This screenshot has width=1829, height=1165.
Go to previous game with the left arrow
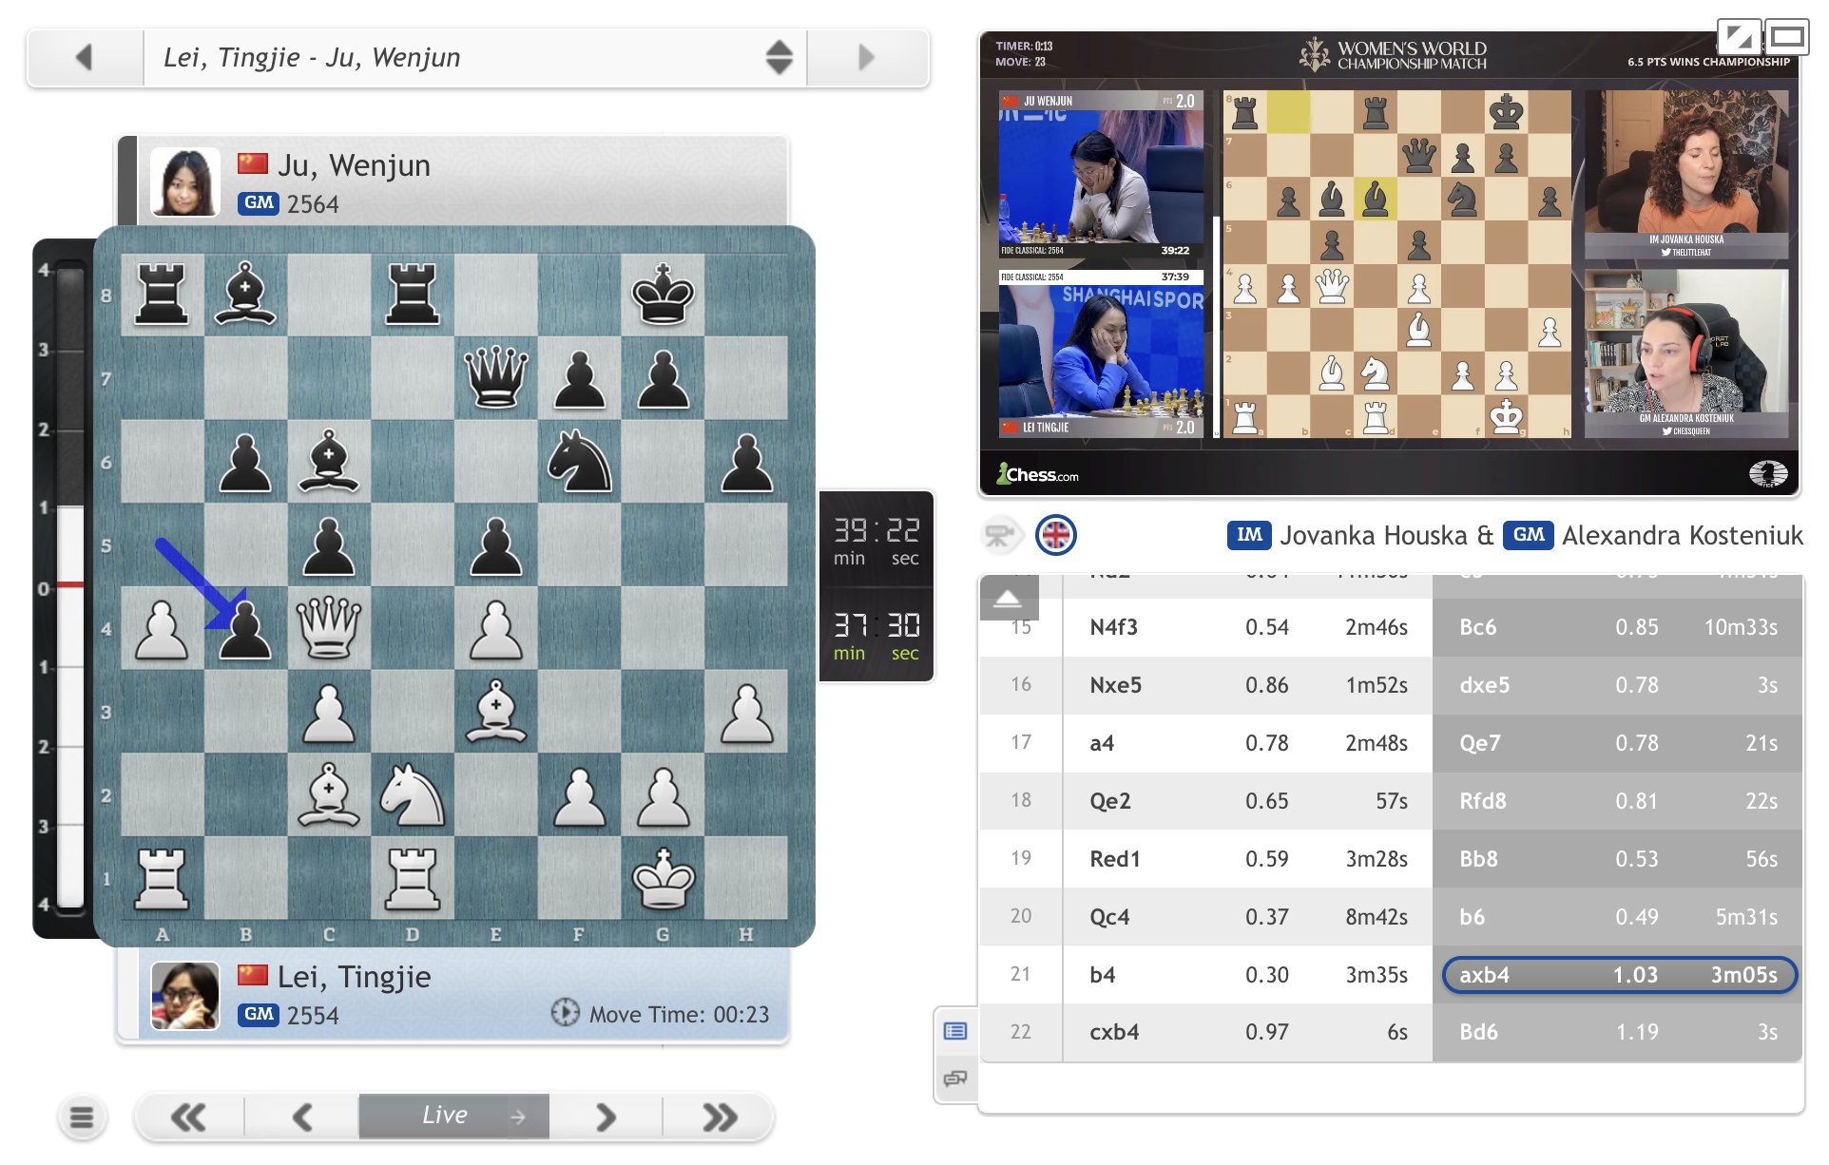pyautogui.click(x=84, y=57)
